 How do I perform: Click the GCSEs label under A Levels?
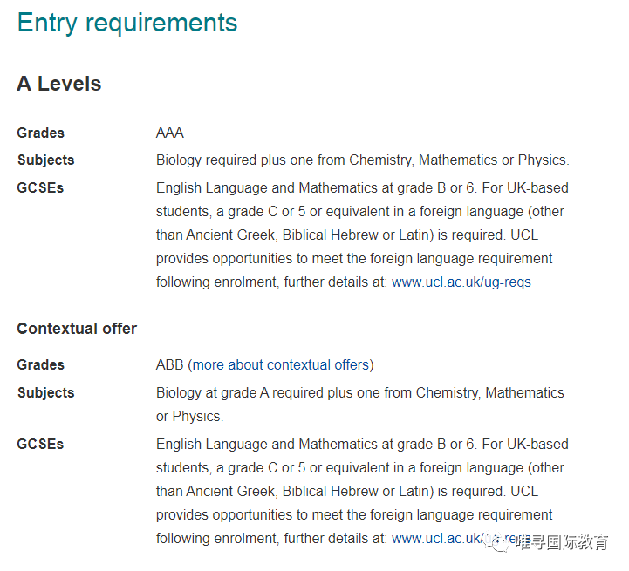tap(40, 187)
